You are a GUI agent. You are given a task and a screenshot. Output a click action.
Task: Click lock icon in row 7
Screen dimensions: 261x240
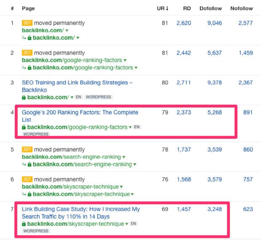(24, 224)
